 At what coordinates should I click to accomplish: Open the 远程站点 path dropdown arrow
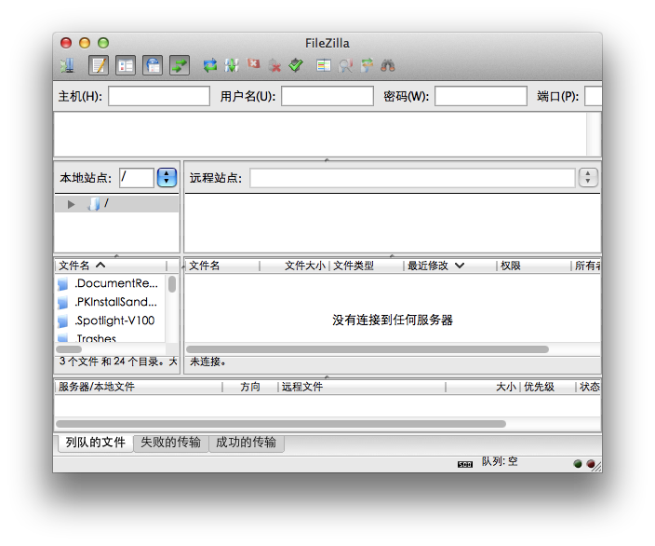click(x=588, y=177)
